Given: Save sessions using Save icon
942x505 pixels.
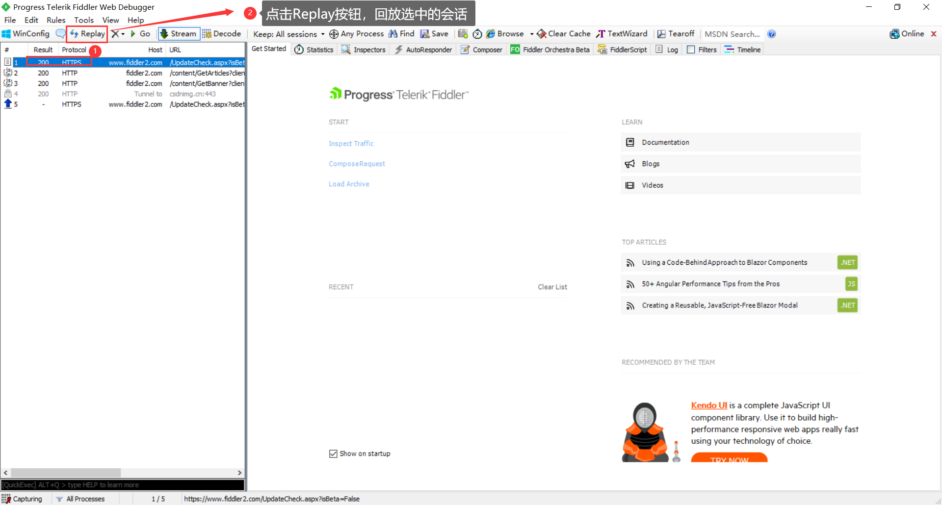Looking at the screenshot, I should click(x=434, y=34).
